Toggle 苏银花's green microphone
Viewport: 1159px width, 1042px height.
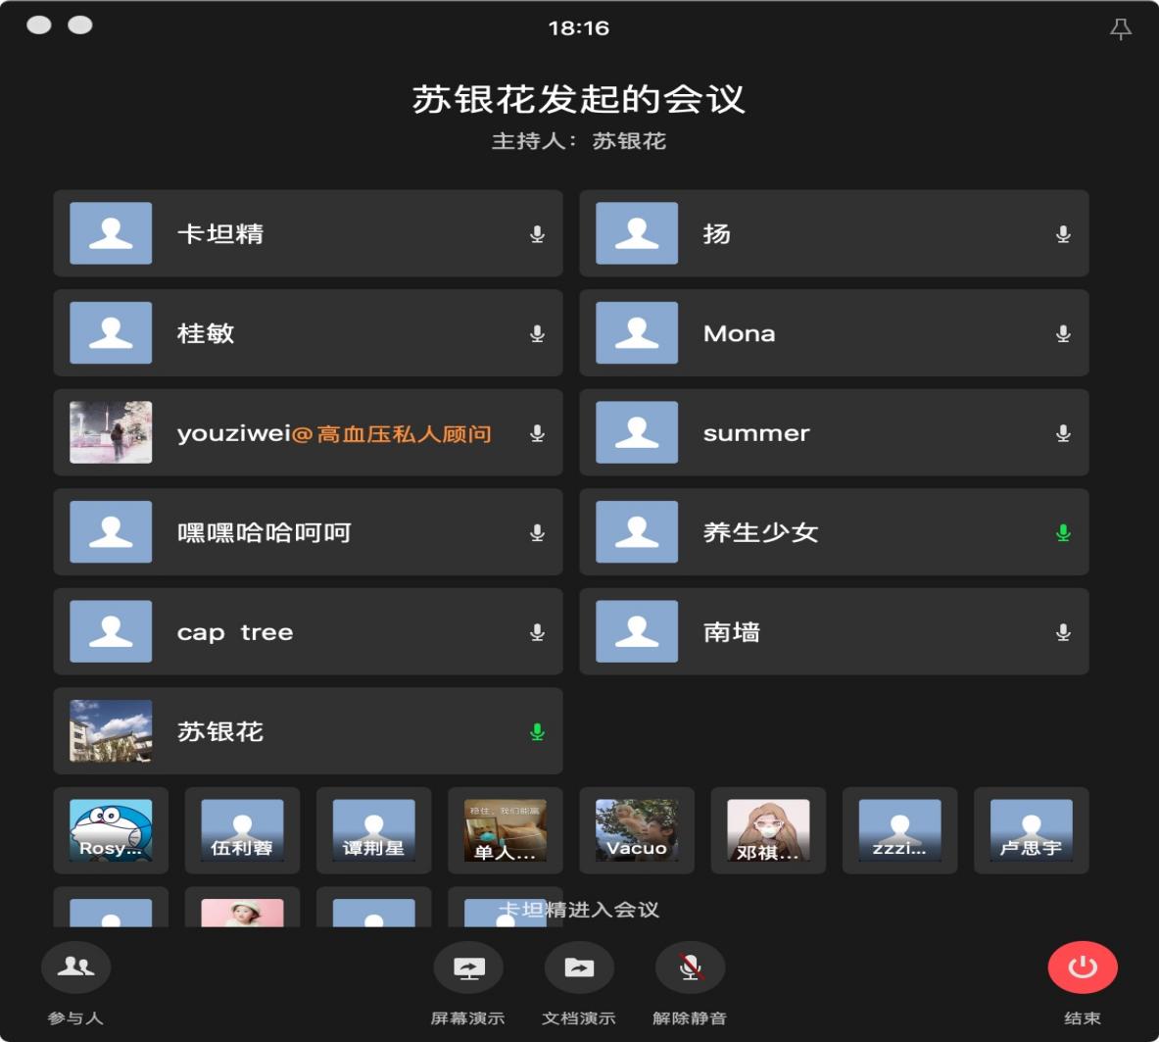(537, 732)
